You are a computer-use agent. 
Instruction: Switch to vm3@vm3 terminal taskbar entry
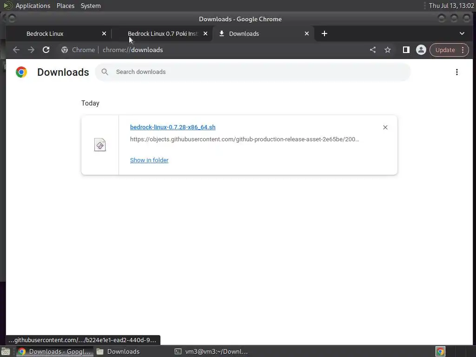(212, 351)
